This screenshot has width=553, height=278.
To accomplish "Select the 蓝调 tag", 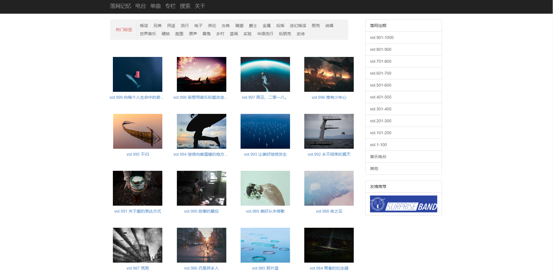I will (x=234, y=34).
